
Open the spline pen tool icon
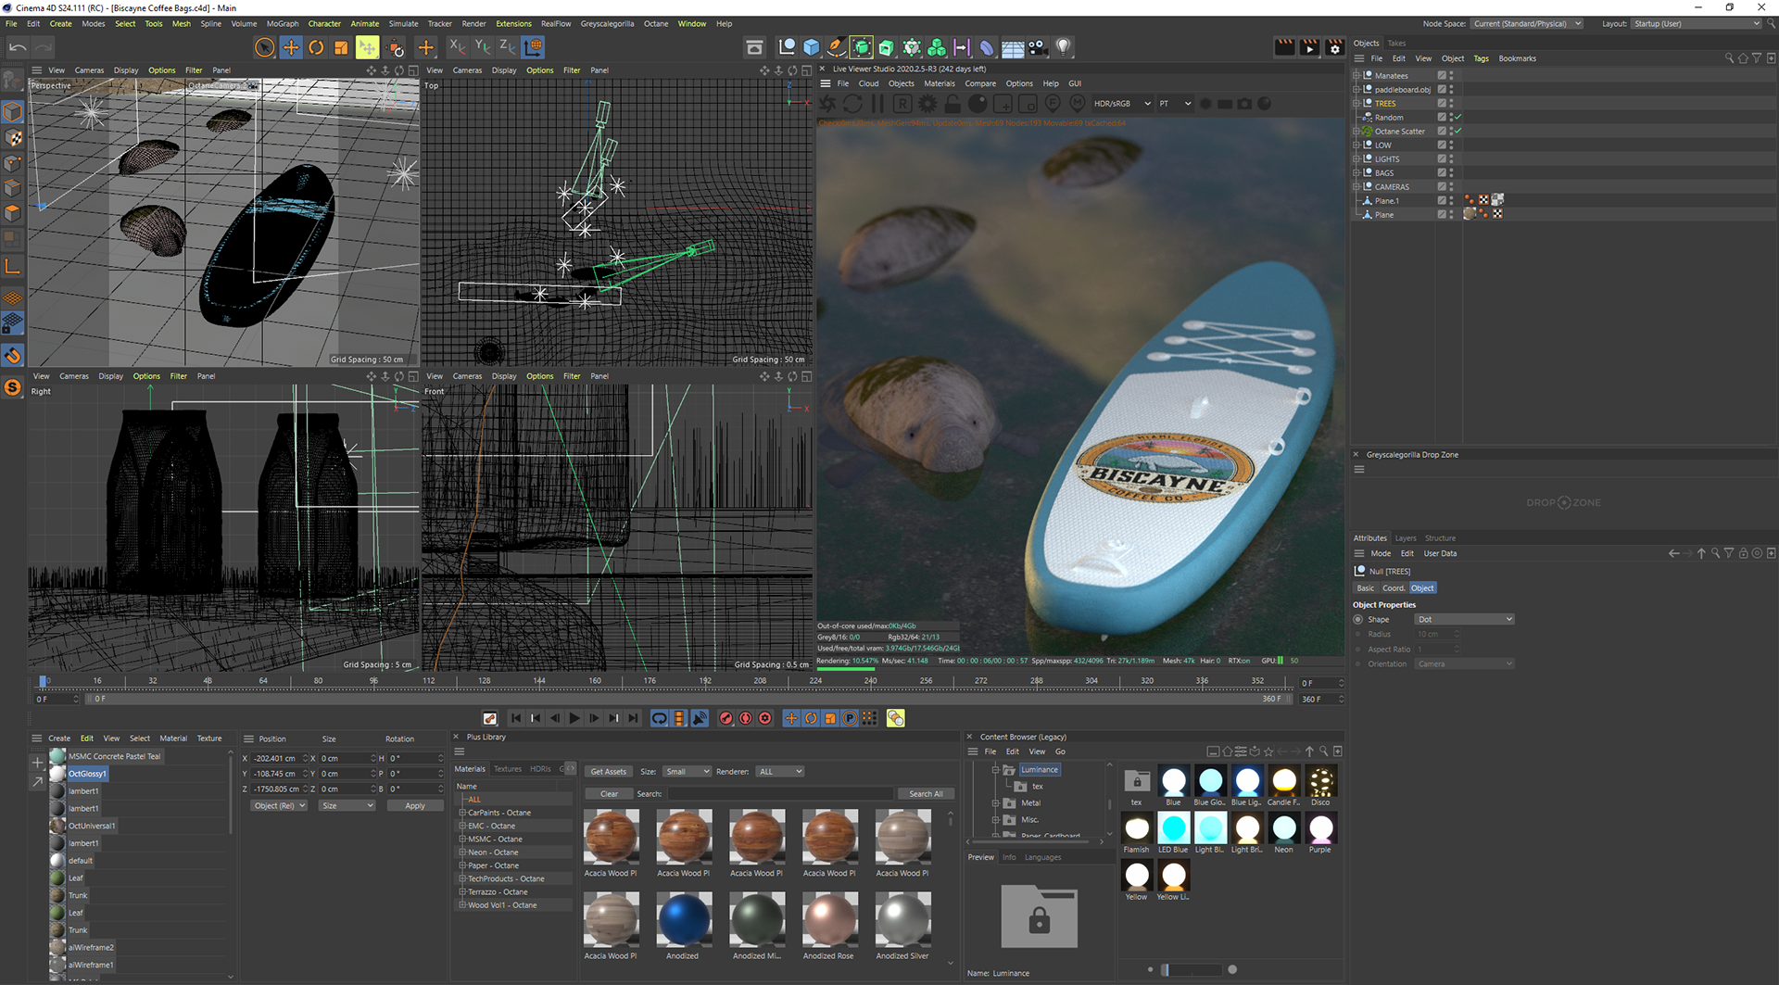click(x=837, y=47)
